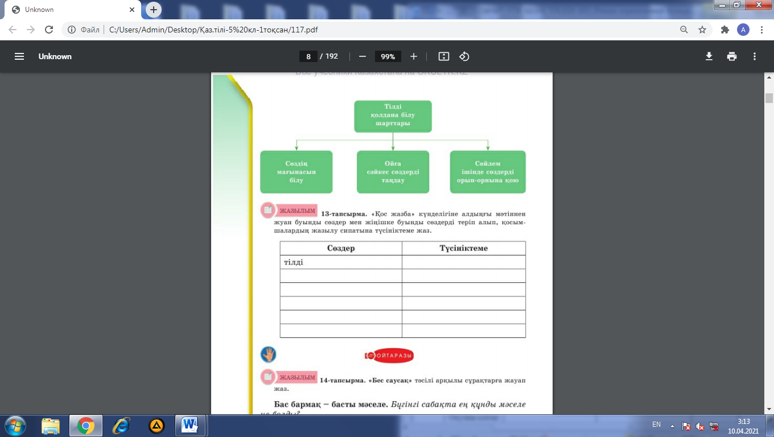Open the PDF viewer sidebar menu
The image size is (774, 437).
(19, 56)
